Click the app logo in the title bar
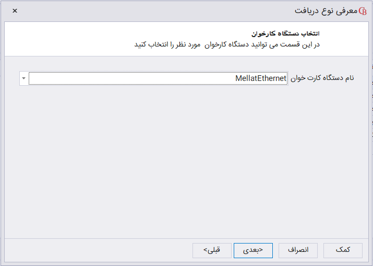Image resolution: width=373 pixels, height=266 pixels. [x=363, y=11]
